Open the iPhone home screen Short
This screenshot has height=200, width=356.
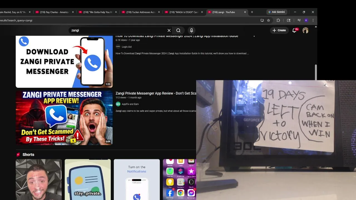[x=179, y=179]
